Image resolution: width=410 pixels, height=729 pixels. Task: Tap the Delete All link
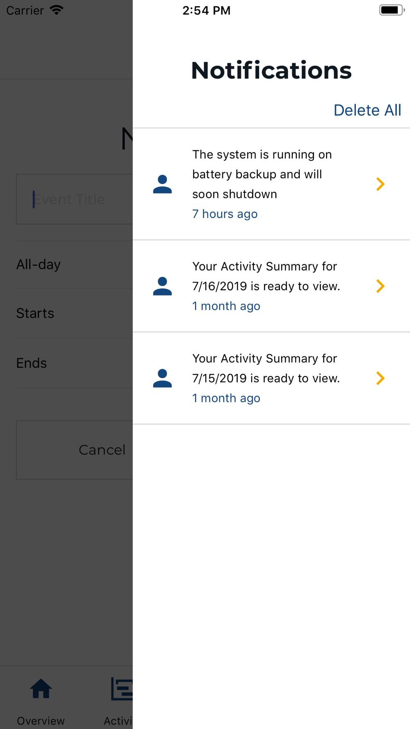[367, 110]
